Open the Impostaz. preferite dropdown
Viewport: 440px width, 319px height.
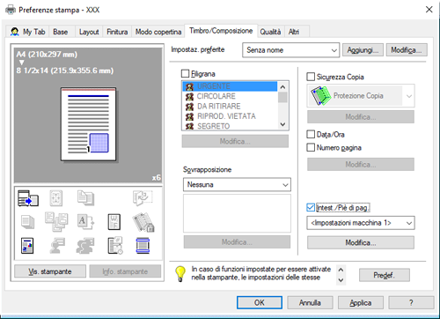(290, 50)
